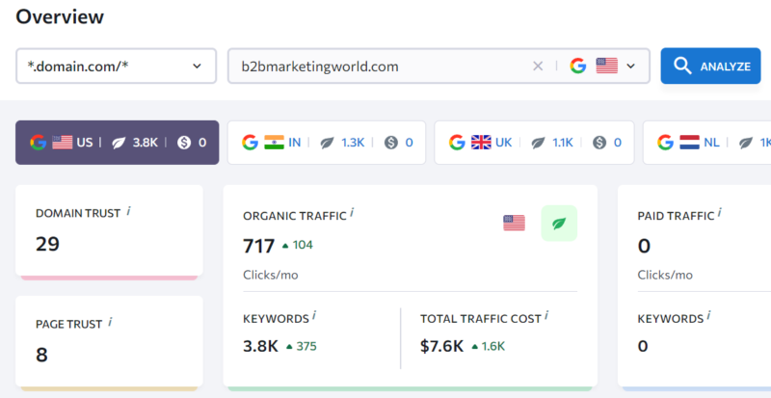Image resolution: width=771 pixels, height=398 pixels.
Task: Click the leaf icon in IN tab
Action: pos(328,143)
